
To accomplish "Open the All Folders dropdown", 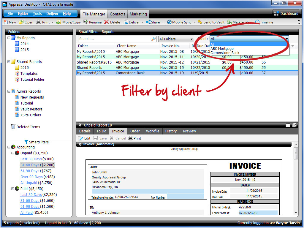I will 176,39.
